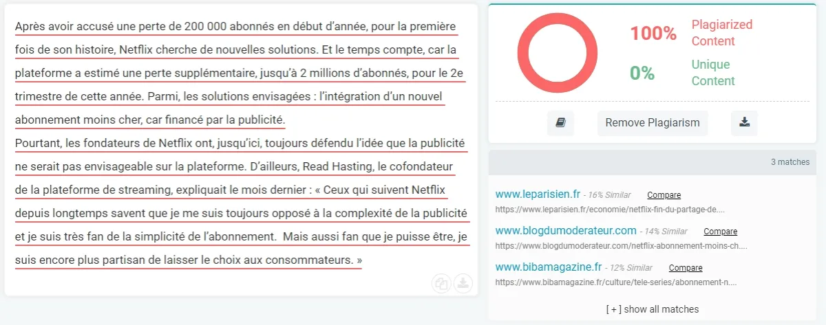The width and height of the screenshot is (826, 325).
Task: Click the full blogdumoderateur.com netflix URL
Action: 622,245
